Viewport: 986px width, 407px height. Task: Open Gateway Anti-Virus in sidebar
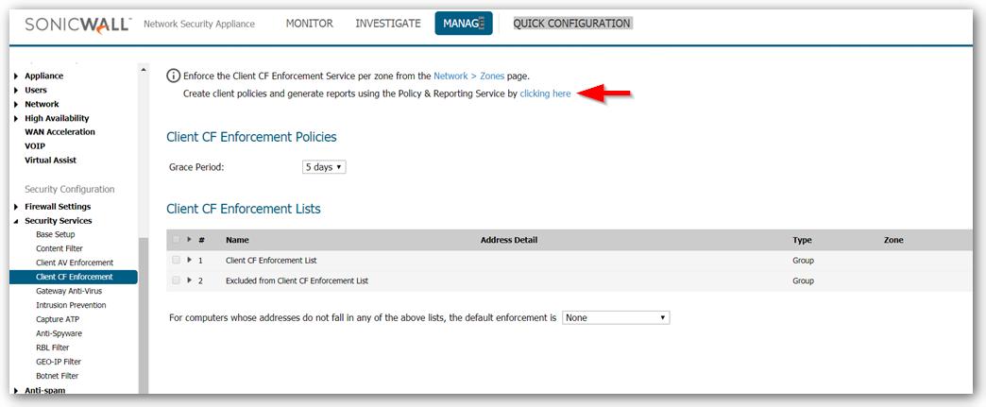[x=71, y=291]
